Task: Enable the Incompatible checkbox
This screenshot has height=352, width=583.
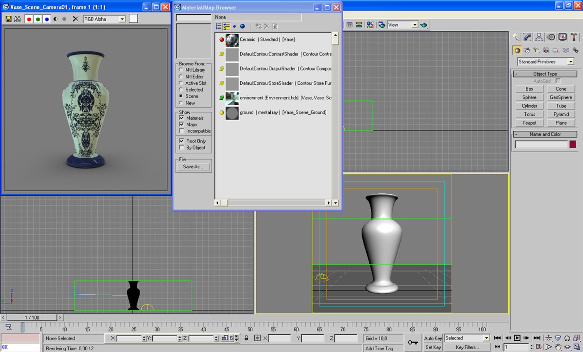Action: pos(182,131)
